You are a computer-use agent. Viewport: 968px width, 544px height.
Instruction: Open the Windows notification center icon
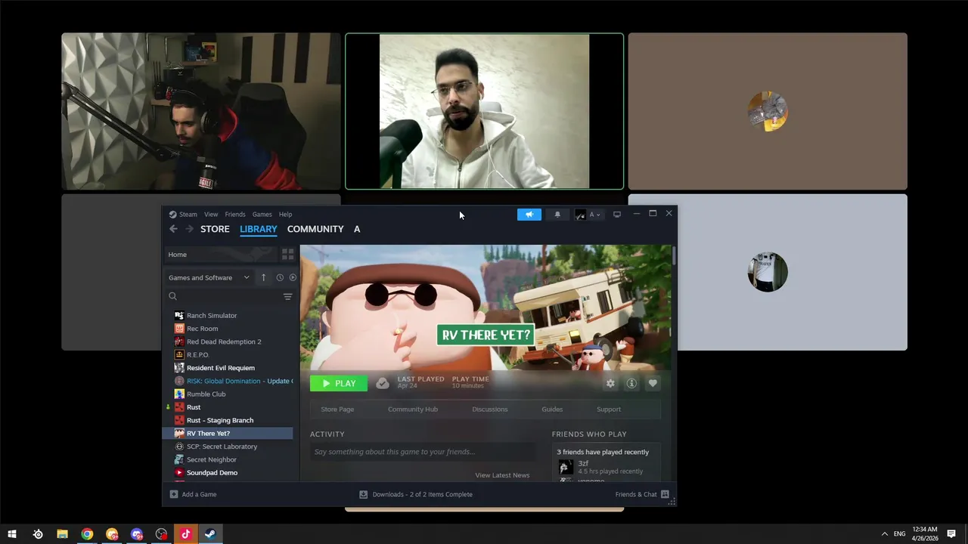(x=951, y=534)
